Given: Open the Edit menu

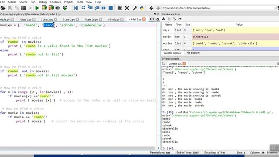Looking at the screenshot, I should (3, 2).
